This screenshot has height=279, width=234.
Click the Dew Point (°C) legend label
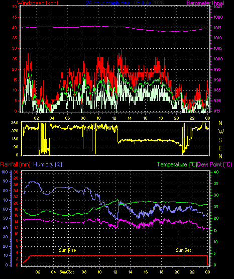214,164
